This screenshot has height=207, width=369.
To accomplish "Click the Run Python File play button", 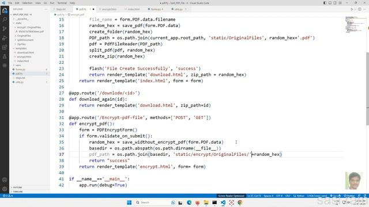I will click(352, 9).
